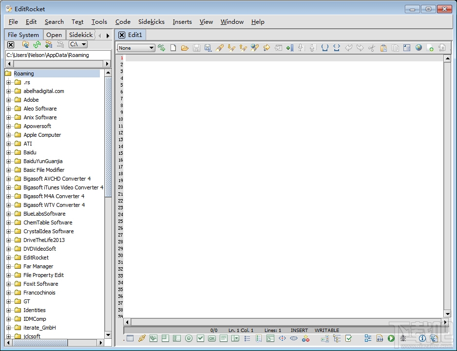Image resolution: width=457 pixels, height=351 pixels.
Task: Expand the Adobe folder tree node
Action: point(8,100)
